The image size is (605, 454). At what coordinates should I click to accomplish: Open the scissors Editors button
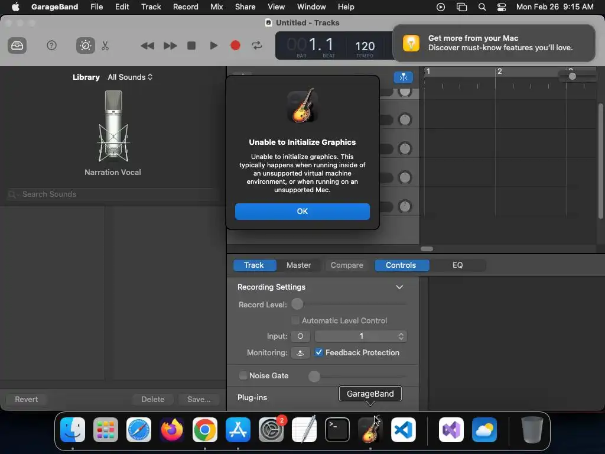[x=105, y=46]
